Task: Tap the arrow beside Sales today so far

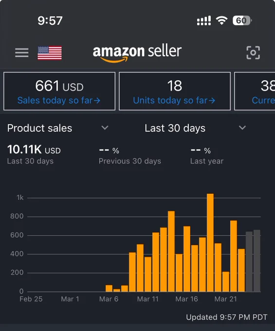Action: click(97, 101)
